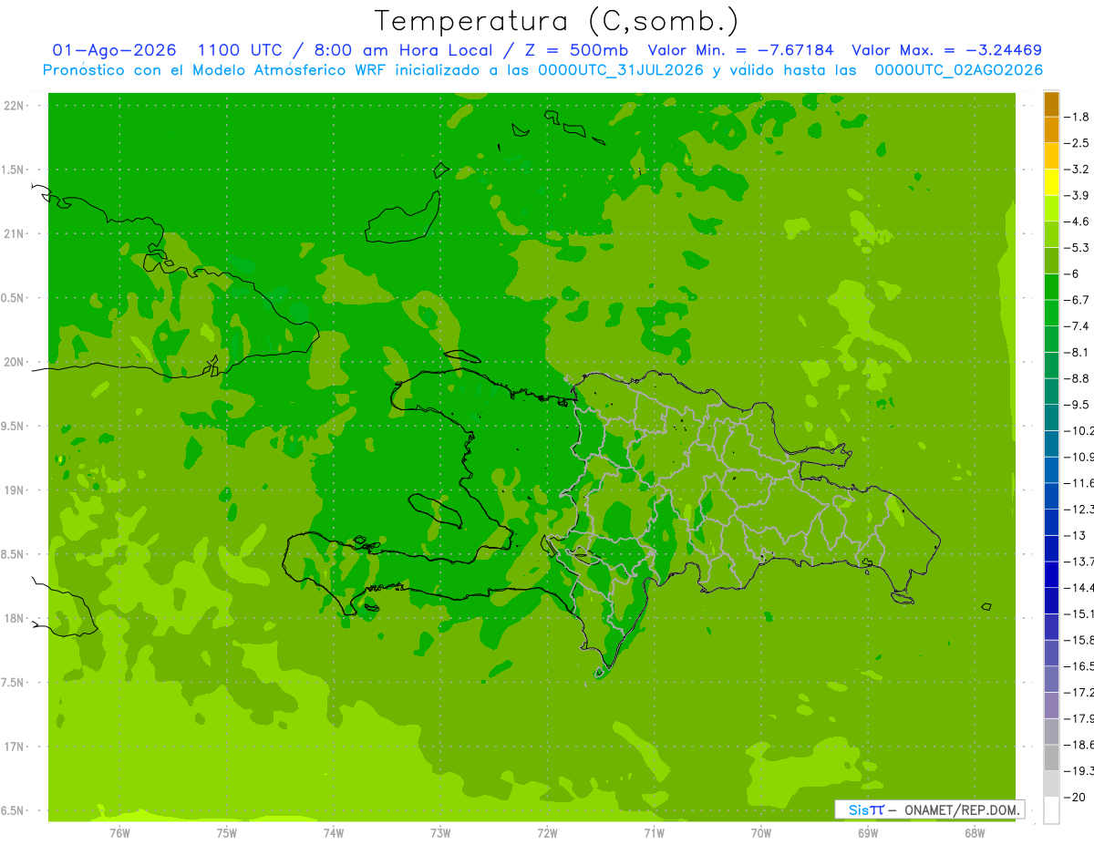Screen dimensions: 1094x845
Task: Click the '7.5N' latitude label
Action: 14,683
